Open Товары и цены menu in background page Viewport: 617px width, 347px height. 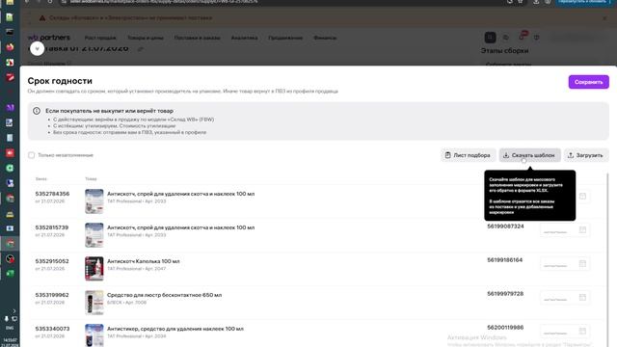[x=146, y=38]
